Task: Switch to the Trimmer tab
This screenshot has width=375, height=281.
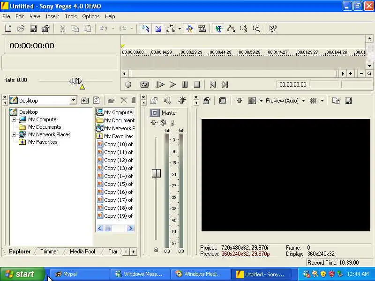Action: (49, 251)
